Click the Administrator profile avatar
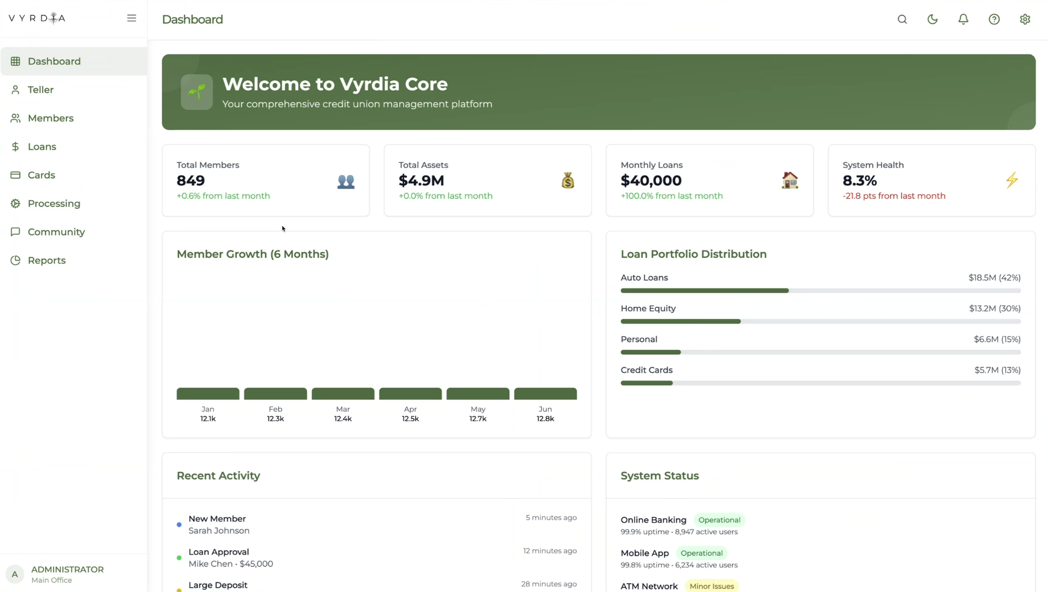This screenshot has width=1048, height=592. 15,574
